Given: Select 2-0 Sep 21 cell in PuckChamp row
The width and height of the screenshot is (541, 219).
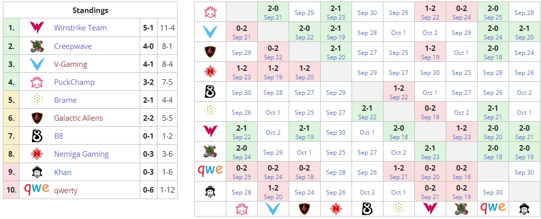Looking at the screenshot, I should click(x=273, y=12).
